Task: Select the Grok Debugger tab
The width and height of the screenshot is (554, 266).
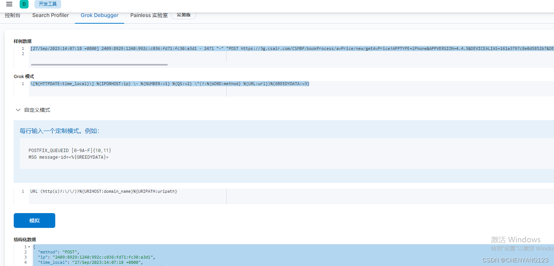Action: tap(99, 15)
